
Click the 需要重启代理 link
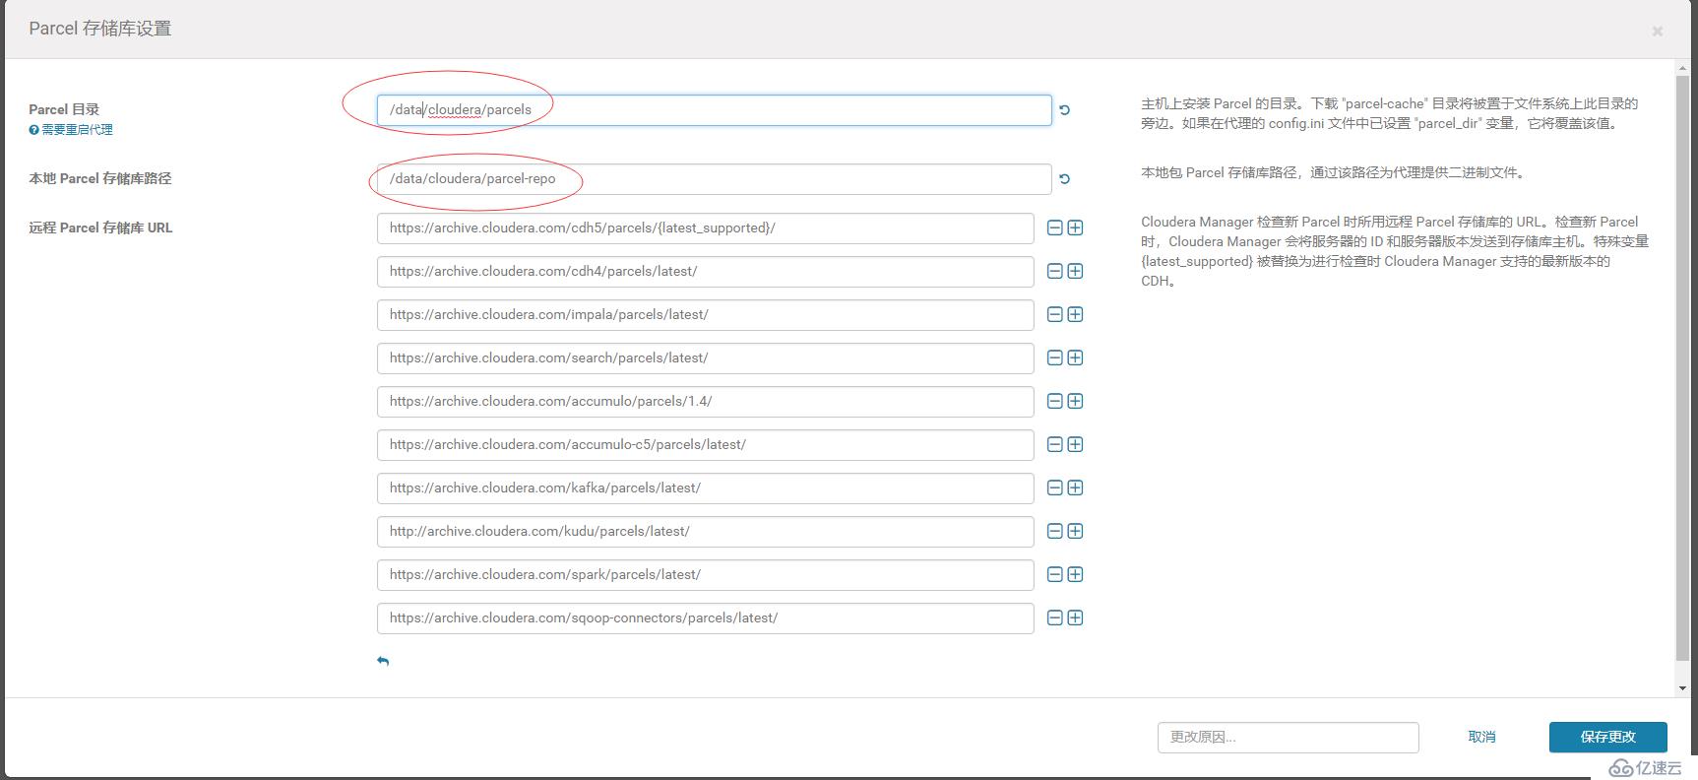(x=77, y=130)
